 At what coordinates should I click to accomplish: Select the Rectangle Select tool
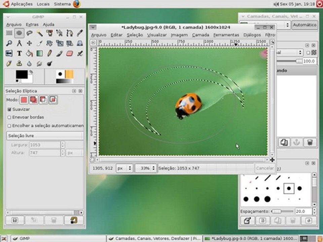point(9,33)
